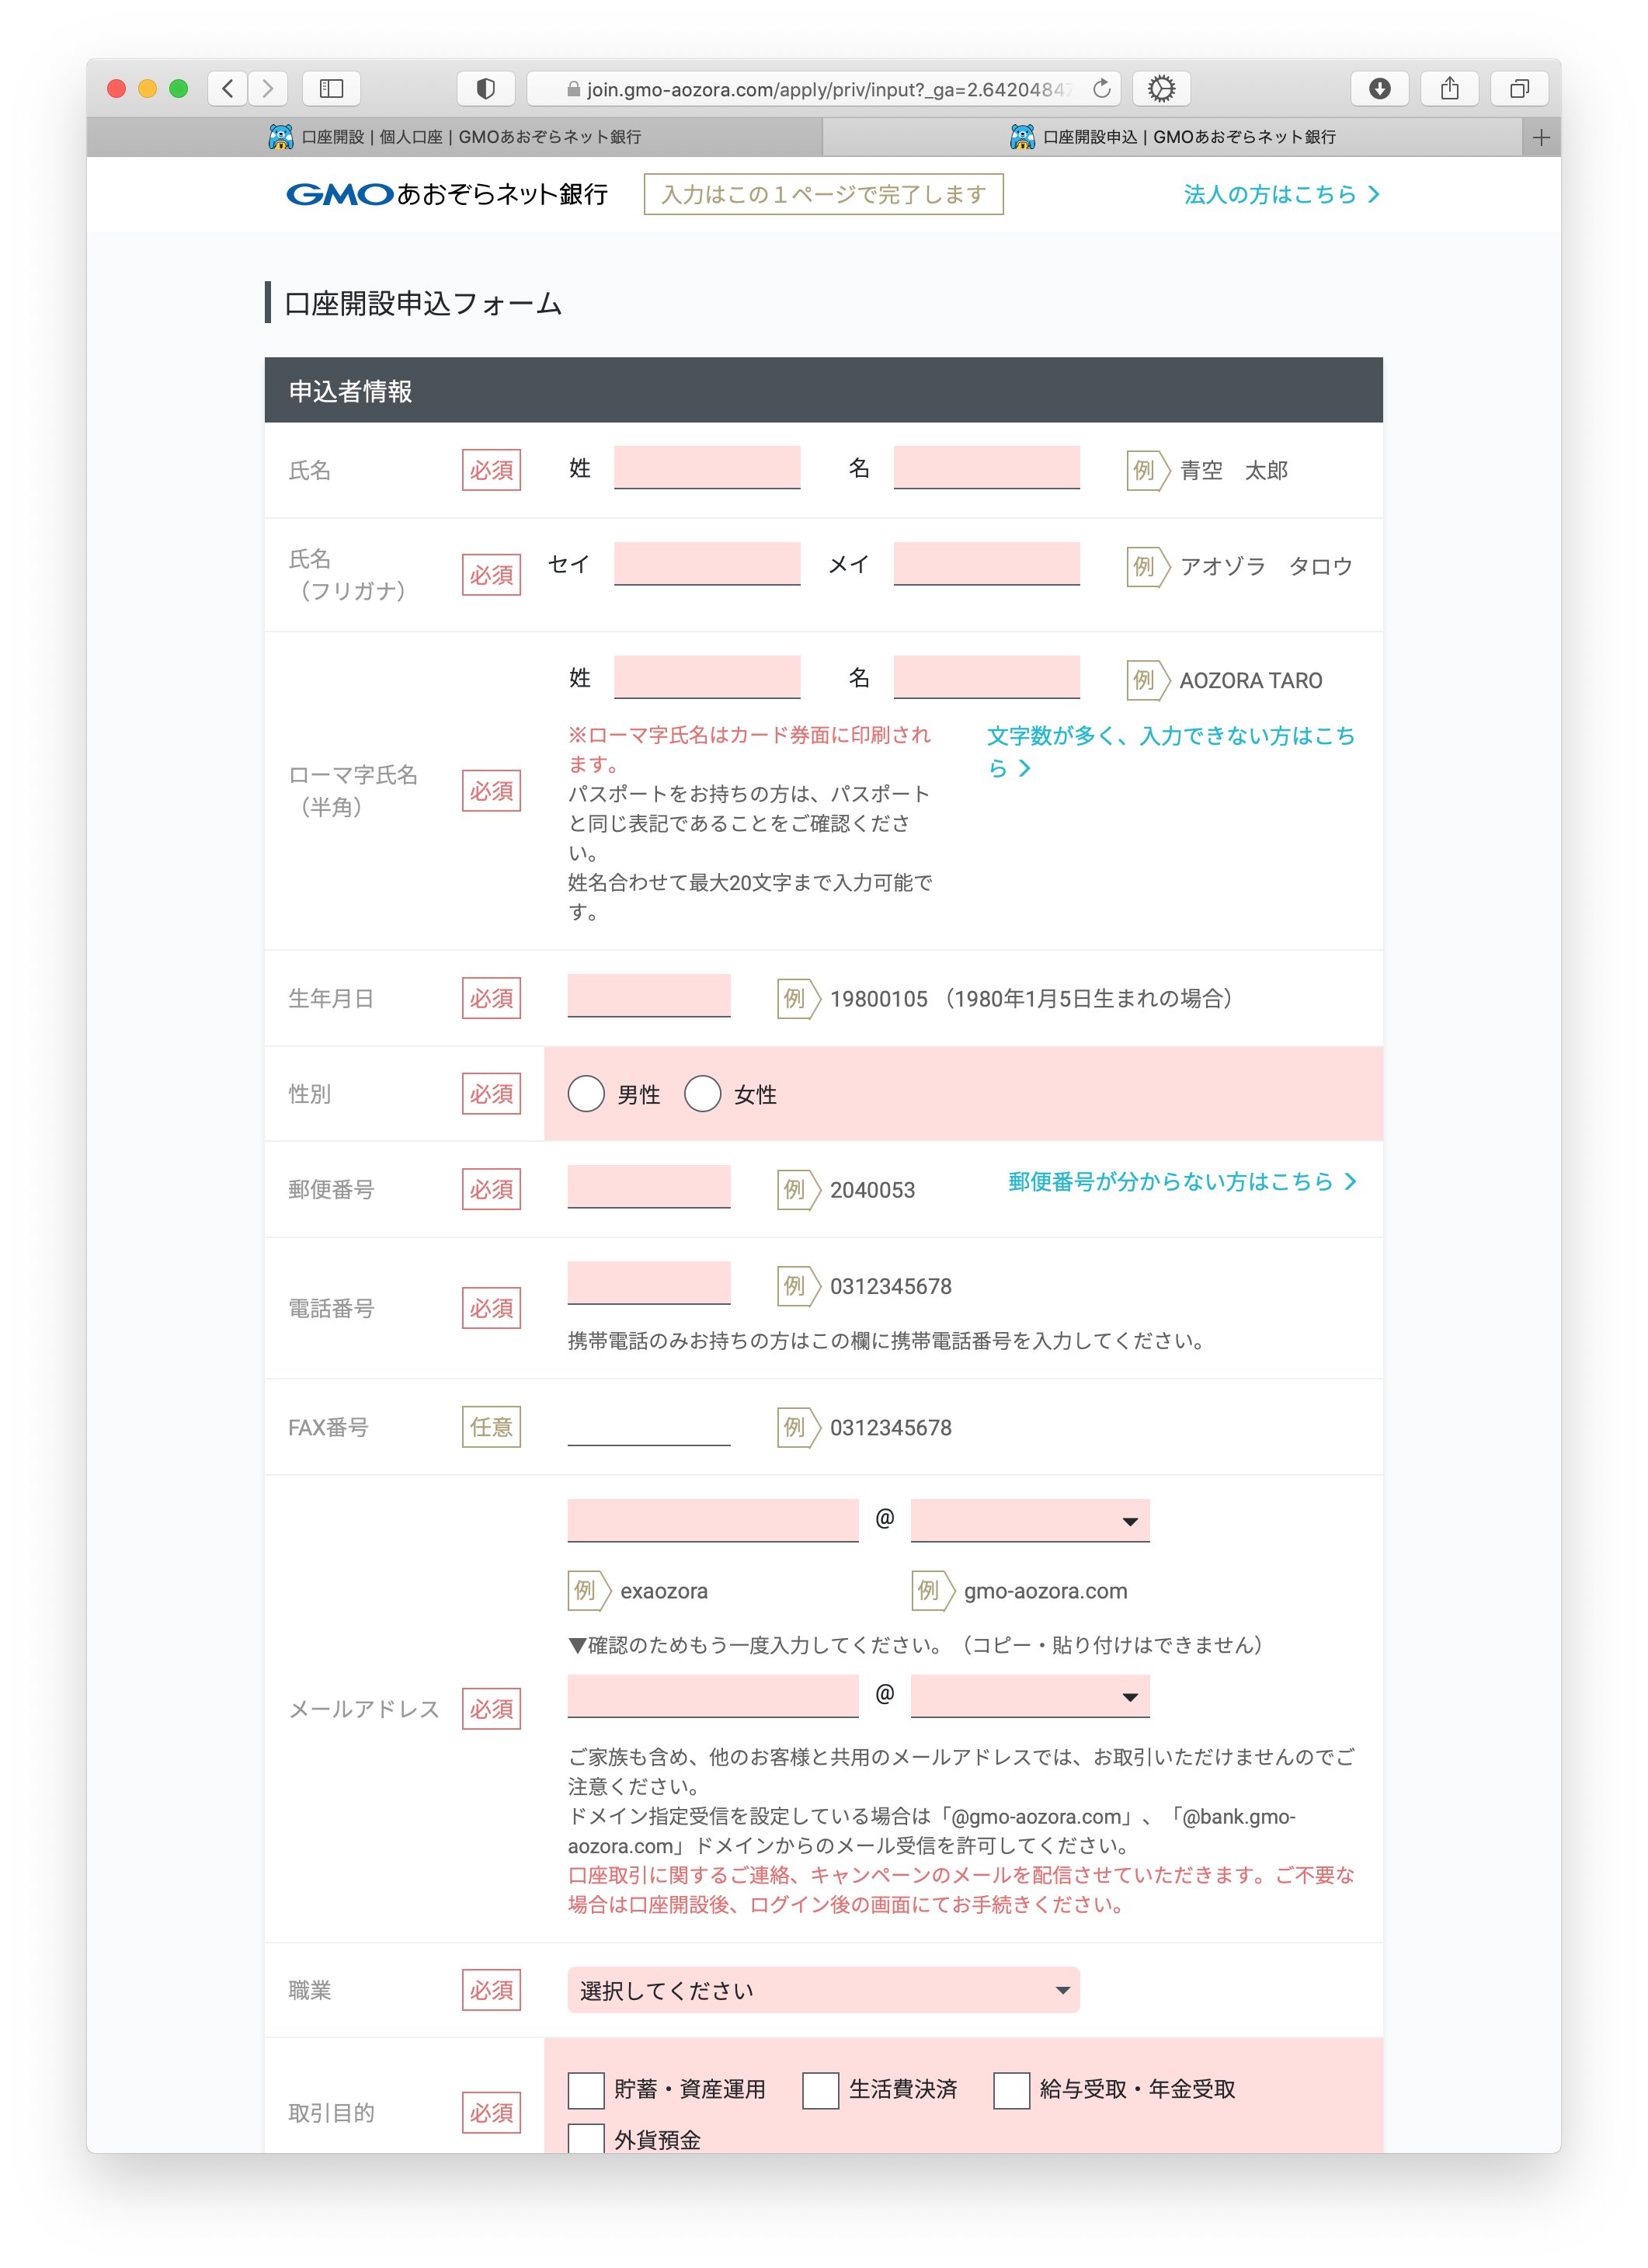1648x2268 pixels.
Task: Click 電話番号 input field
Action: [649, 1283]
